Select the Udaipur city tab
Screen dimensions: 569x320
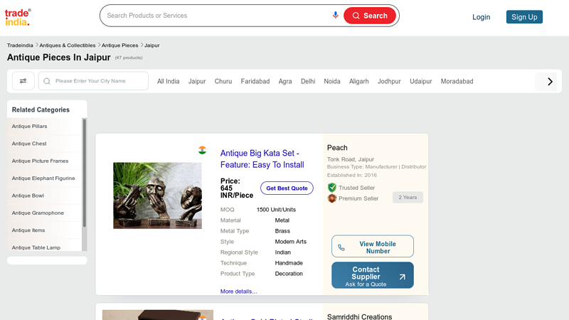[x=420, y=81]
